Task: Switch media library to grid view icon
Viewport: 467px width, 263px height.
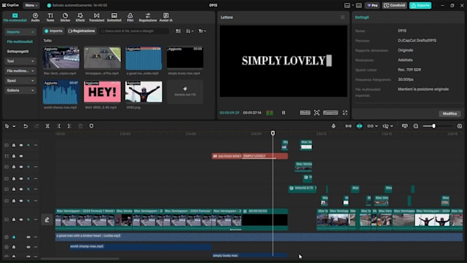Action: point(178,31)
